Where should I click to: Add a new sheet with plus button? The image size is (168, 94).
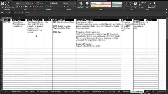(x=153, y=92)
